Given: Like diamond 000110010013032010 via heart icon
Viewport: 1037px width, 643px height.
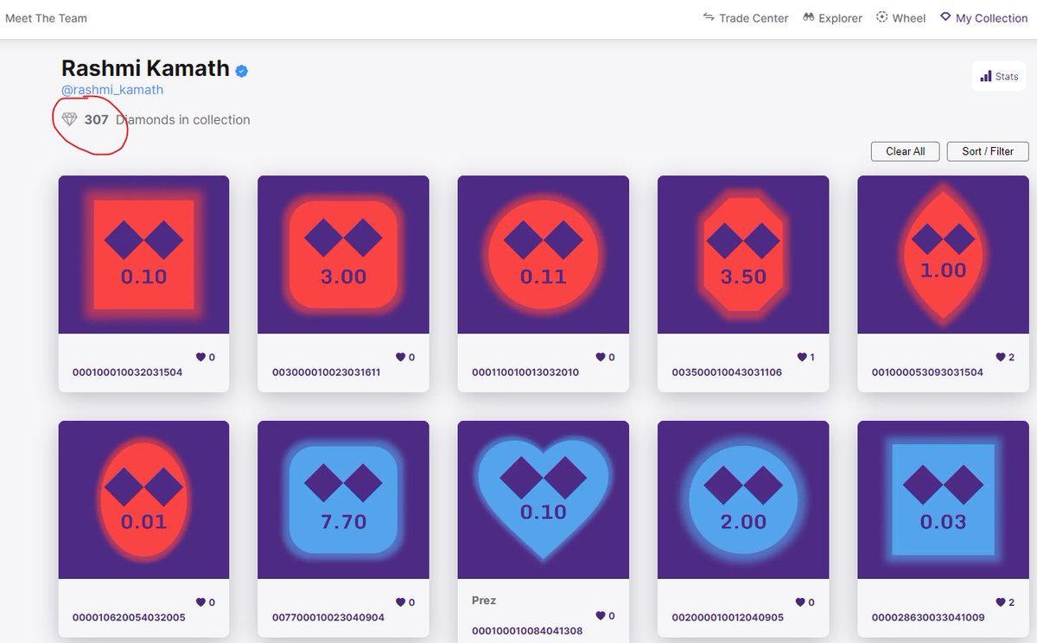Looking at the screenshot, I should point(600,357).
